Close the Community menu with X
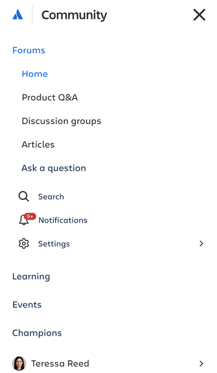This screenshot has width=217, height=373. (x=199, y=15)
